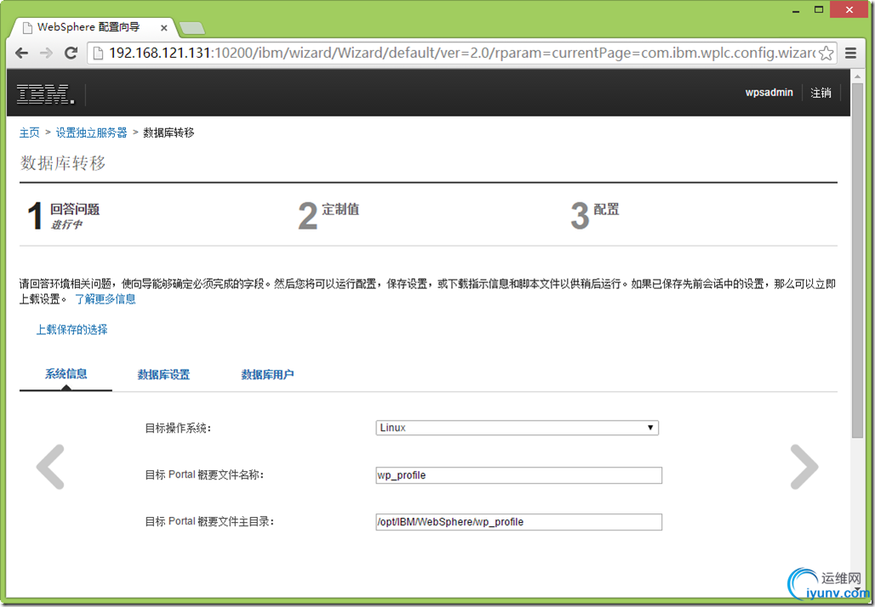Screen dimensions: 875x607
Task: Switch to the 系统信息 tab
Action: (66, 374)
